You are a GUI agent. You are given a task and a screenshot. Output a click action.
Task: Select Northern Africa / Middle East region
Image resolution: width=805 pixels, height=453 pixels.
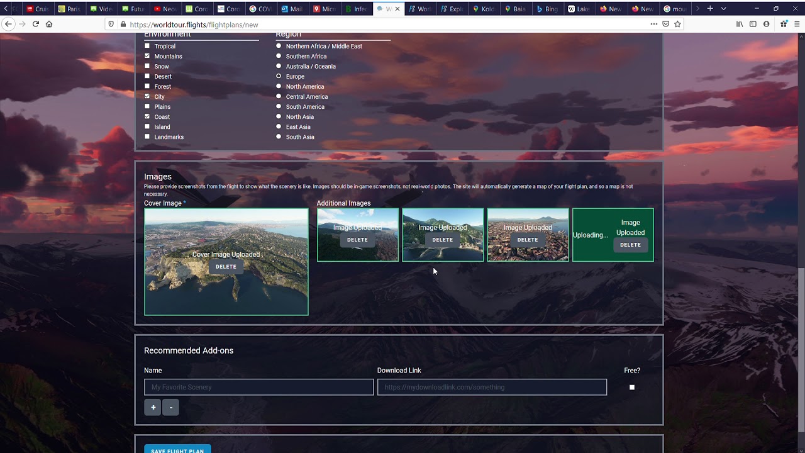(x=279, y=46)
